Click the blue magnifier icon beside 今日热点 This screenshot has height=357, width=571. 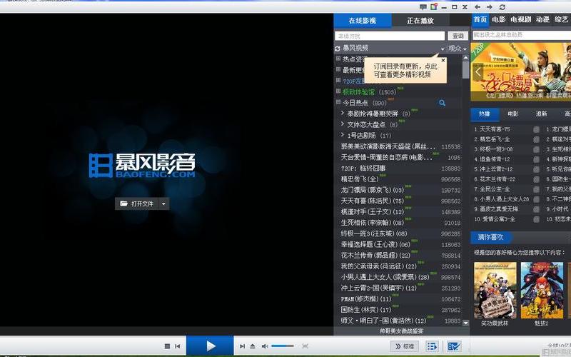click(442, 103)
